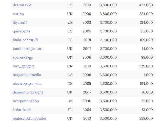Open the buy_gadgets seller link
The width and height of the screenshot is (162, 124).
pos(24,66)
